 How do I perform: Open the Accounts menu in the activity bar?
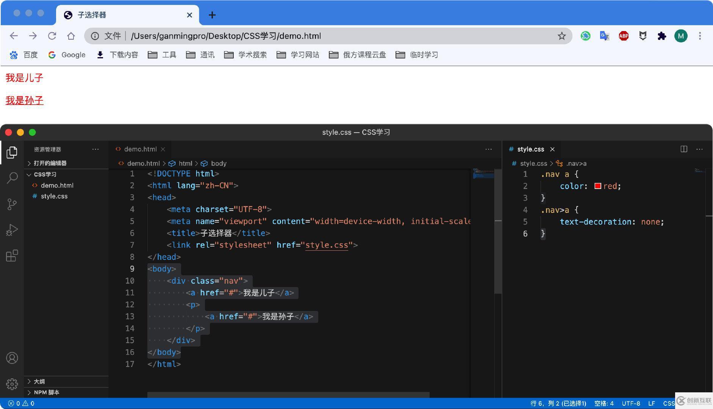(x=12, y=358)
